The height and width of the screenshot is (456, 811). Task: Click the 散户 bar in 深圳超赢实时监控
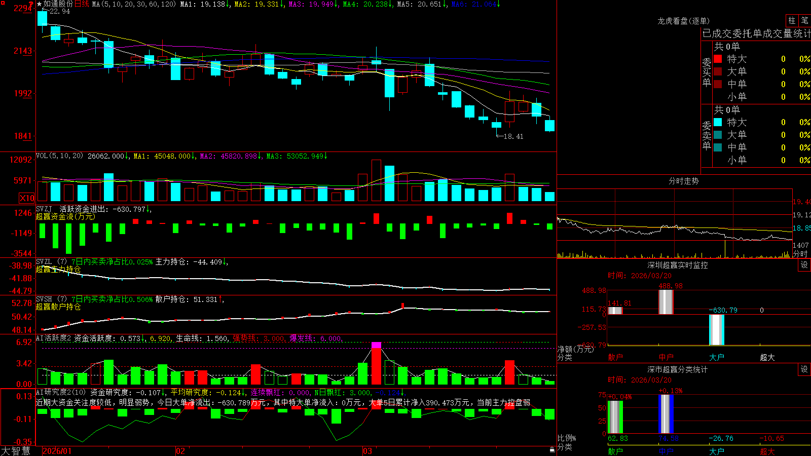(x=615, y=311)
